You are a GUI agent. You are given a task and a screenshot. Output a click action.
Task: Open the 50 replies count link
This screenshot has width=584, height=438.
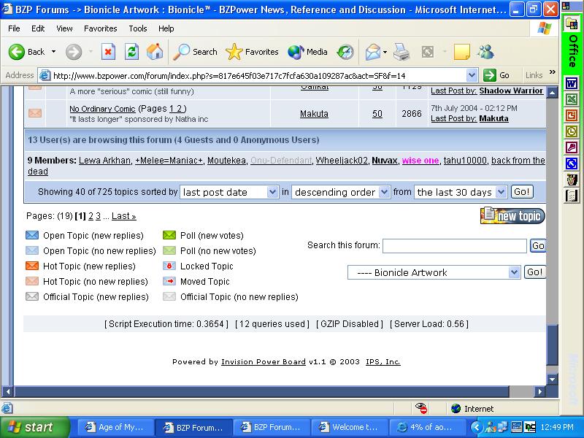pos(377,114)
